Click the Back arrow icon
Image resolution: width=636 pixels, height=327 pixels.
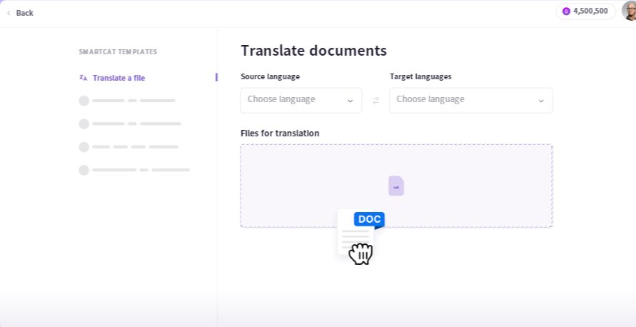[9, 13]
